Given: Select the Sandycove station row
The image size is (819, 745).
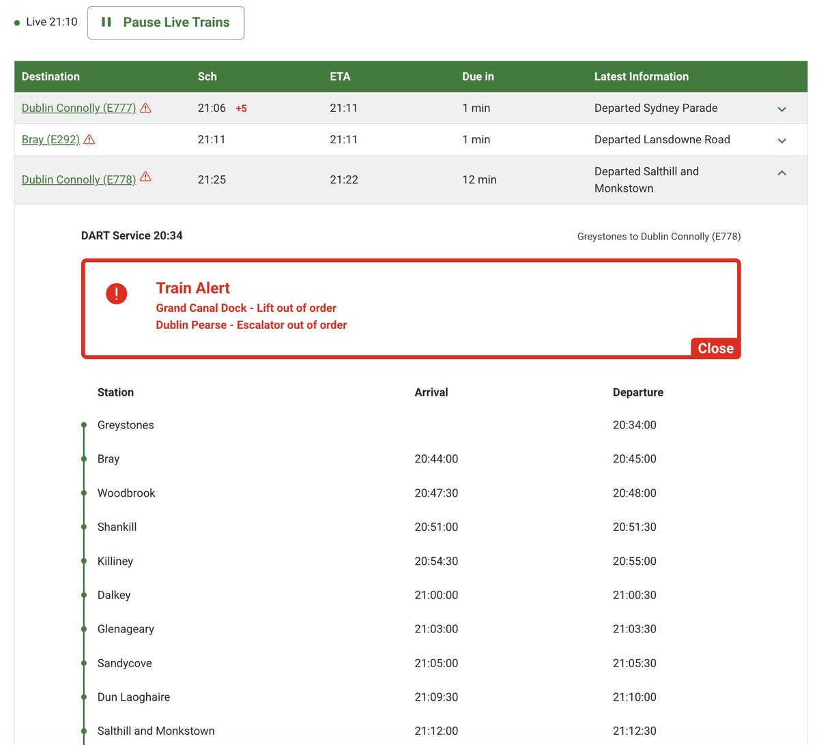Looking at the screenshot, I should pos(411,663).
